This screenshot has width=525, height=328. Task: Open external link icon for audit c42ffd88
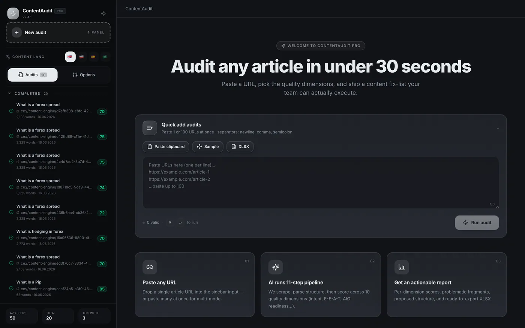click(18, 136)
